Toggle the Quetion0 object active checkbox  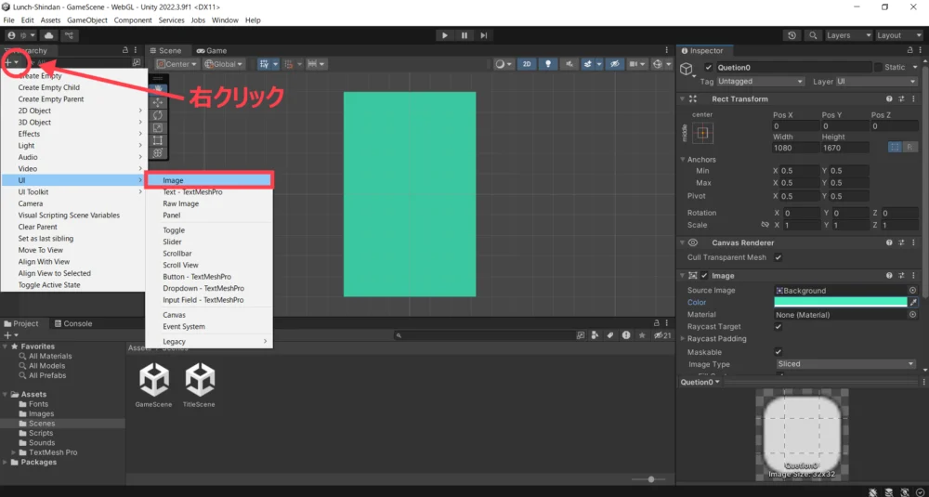point(708,68)
